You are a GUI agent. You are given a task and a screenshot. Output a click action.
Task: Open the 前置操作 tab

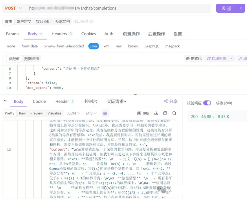point(131,34)
